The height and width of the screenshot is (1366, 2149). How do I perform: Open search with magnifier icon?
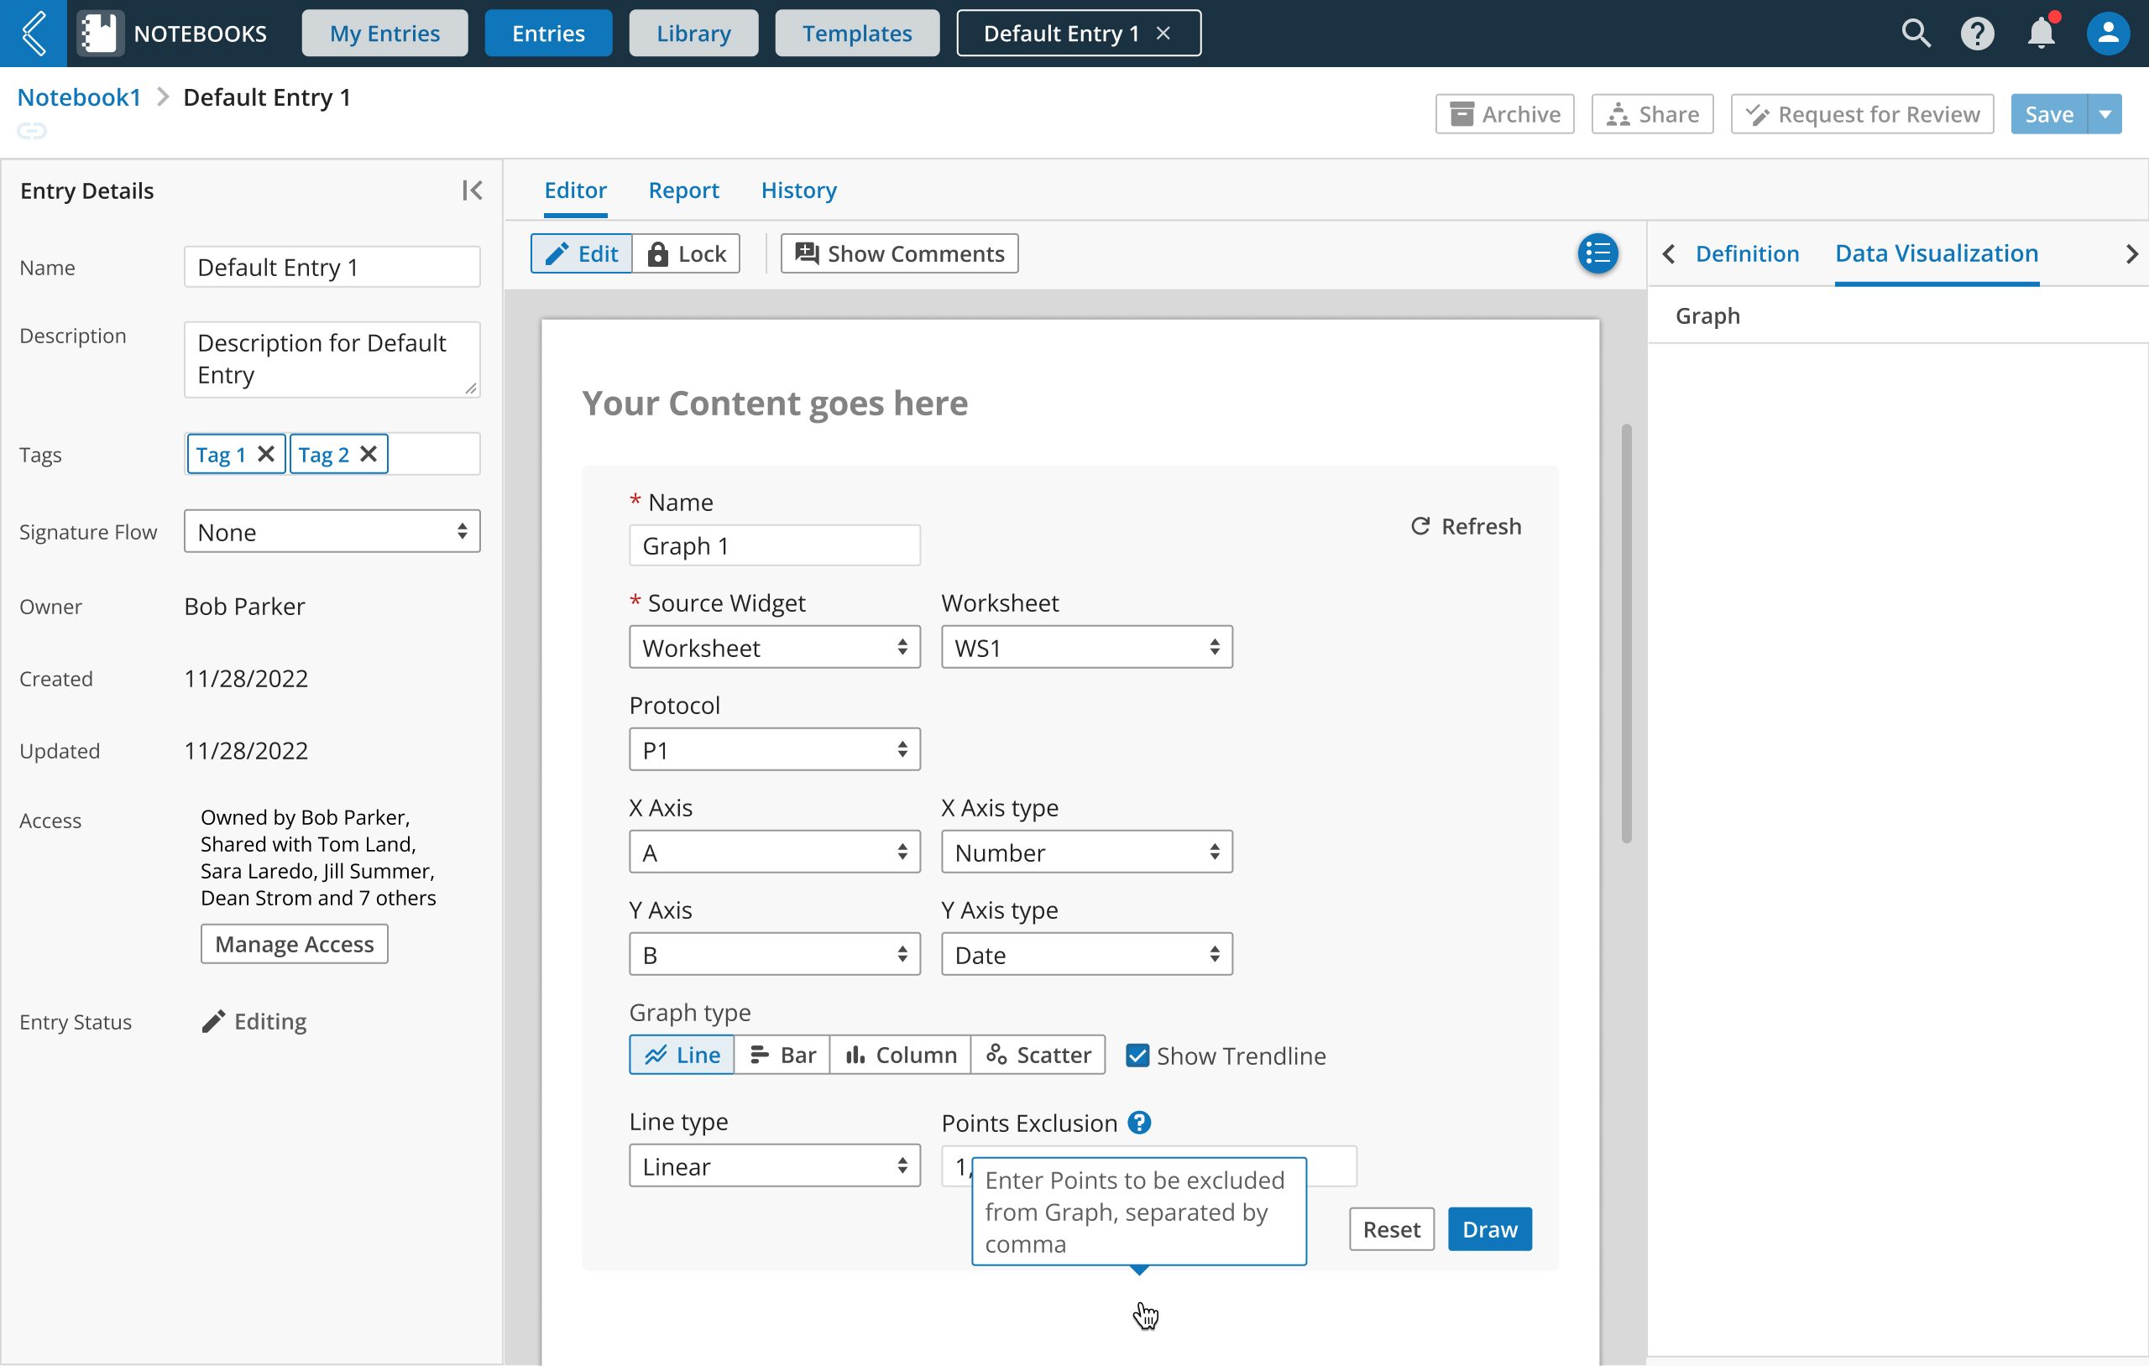(1915, 33)
